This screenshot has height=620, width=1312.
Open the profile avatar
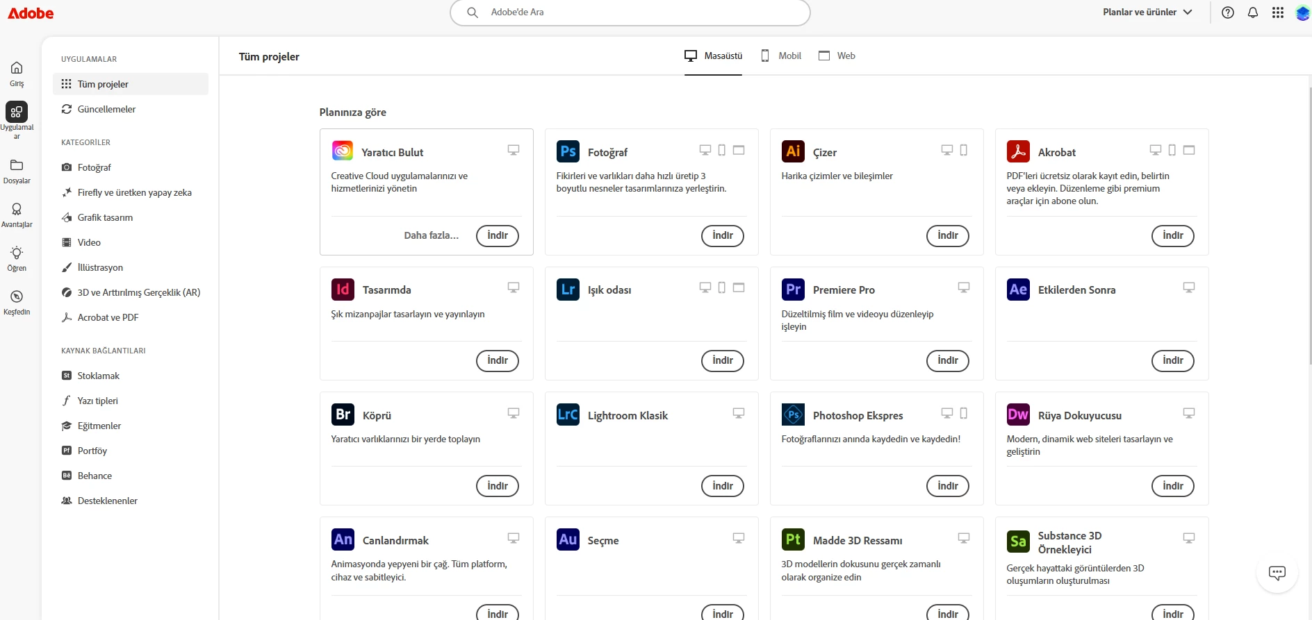[1303, 12]
